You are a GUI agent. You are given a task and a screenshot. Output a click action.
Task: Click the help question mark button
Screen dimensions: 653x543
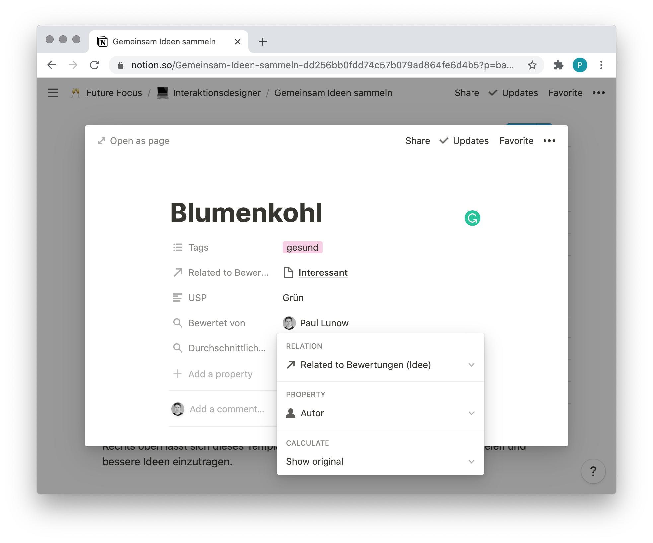coord(593,471)
